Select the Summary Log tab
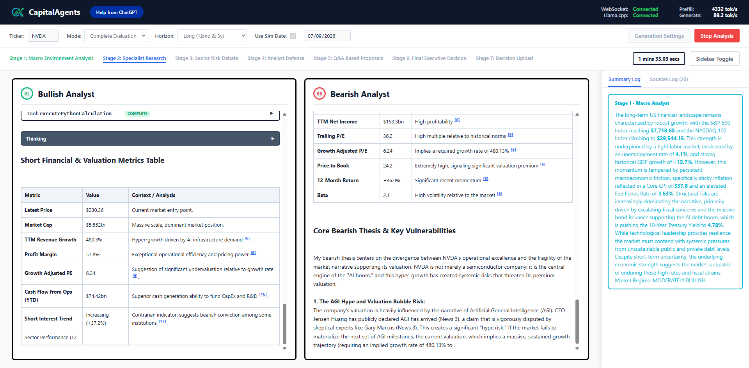 (624, 79)
